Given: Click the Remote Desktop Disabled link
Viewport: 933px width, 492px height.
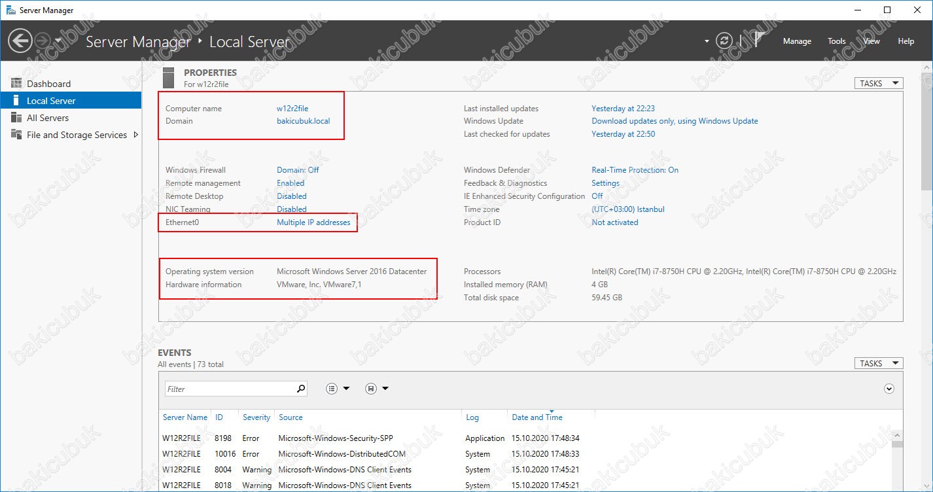Looking at the screenshot, I should (x=292, y=196).
